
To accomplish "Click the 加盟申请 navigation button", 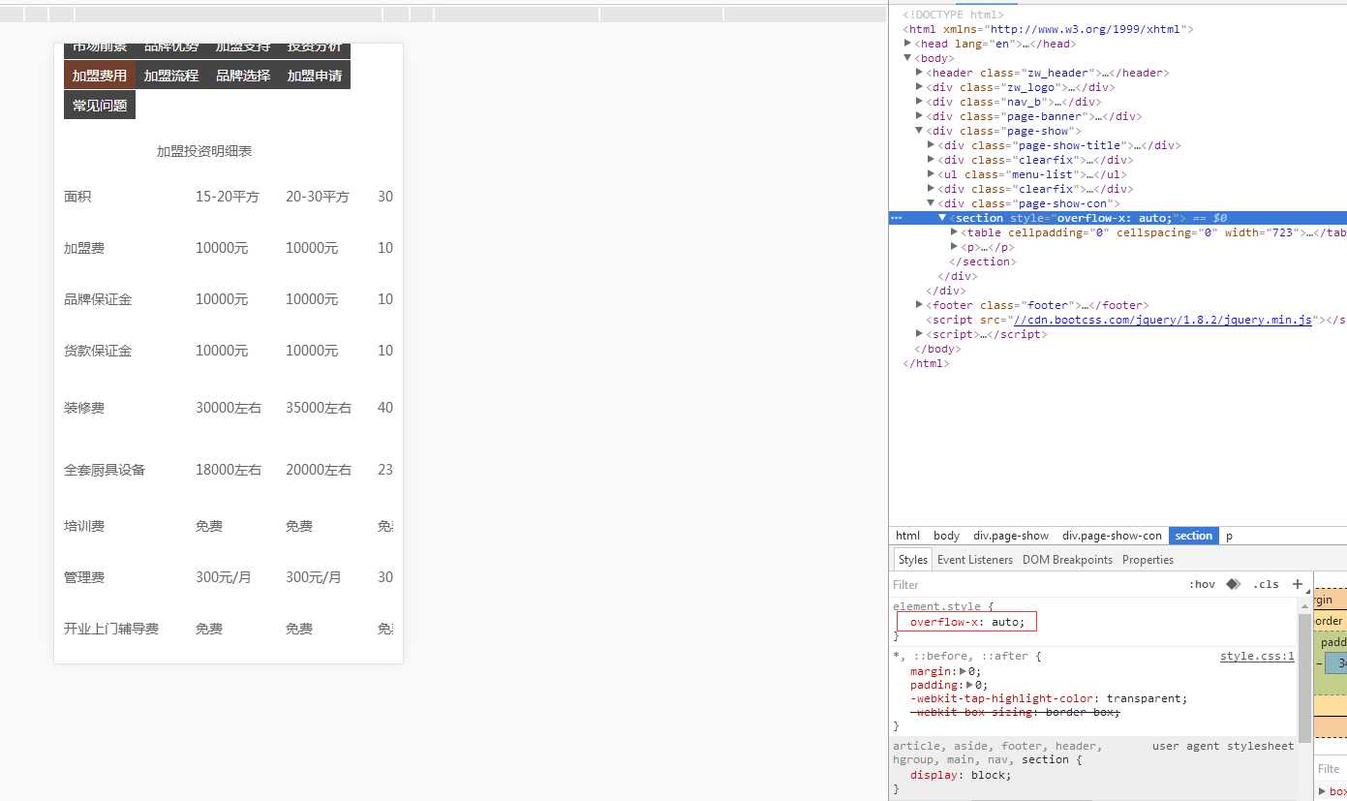I will [315, 76].
